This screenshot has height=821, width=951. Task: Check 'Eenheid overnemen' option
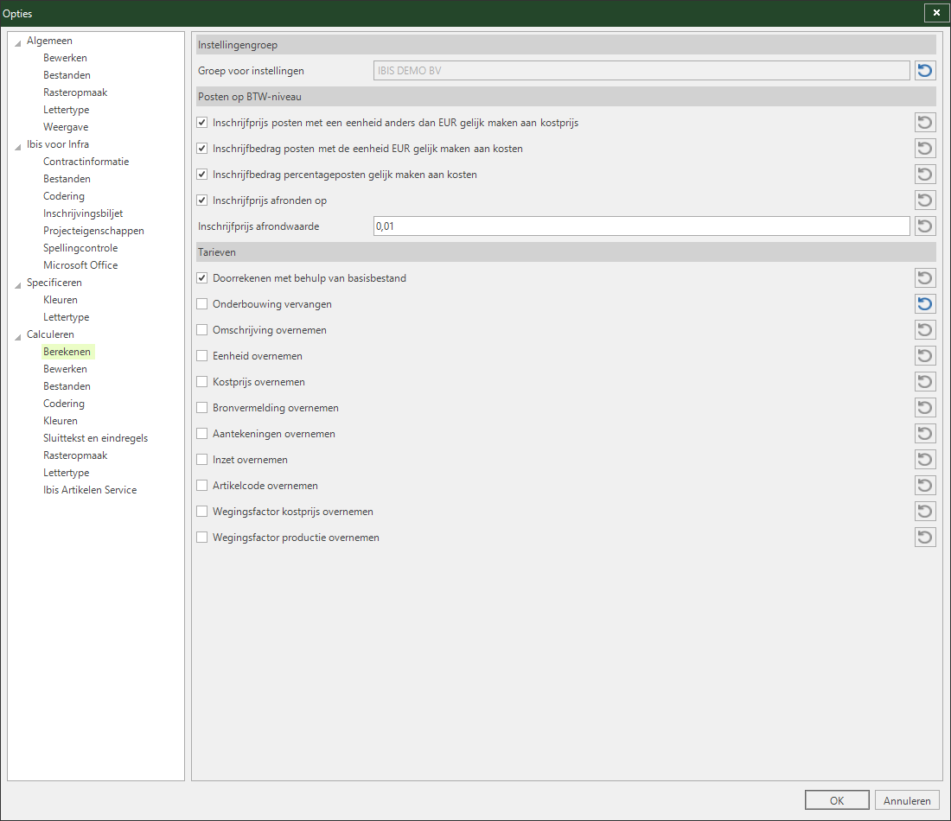[202, 356]
